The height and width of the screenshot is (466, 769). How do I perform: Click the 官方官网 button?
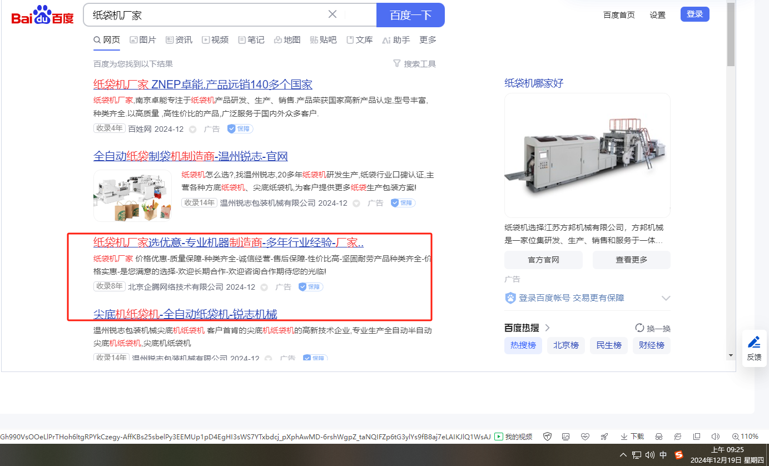pos(543,260)
